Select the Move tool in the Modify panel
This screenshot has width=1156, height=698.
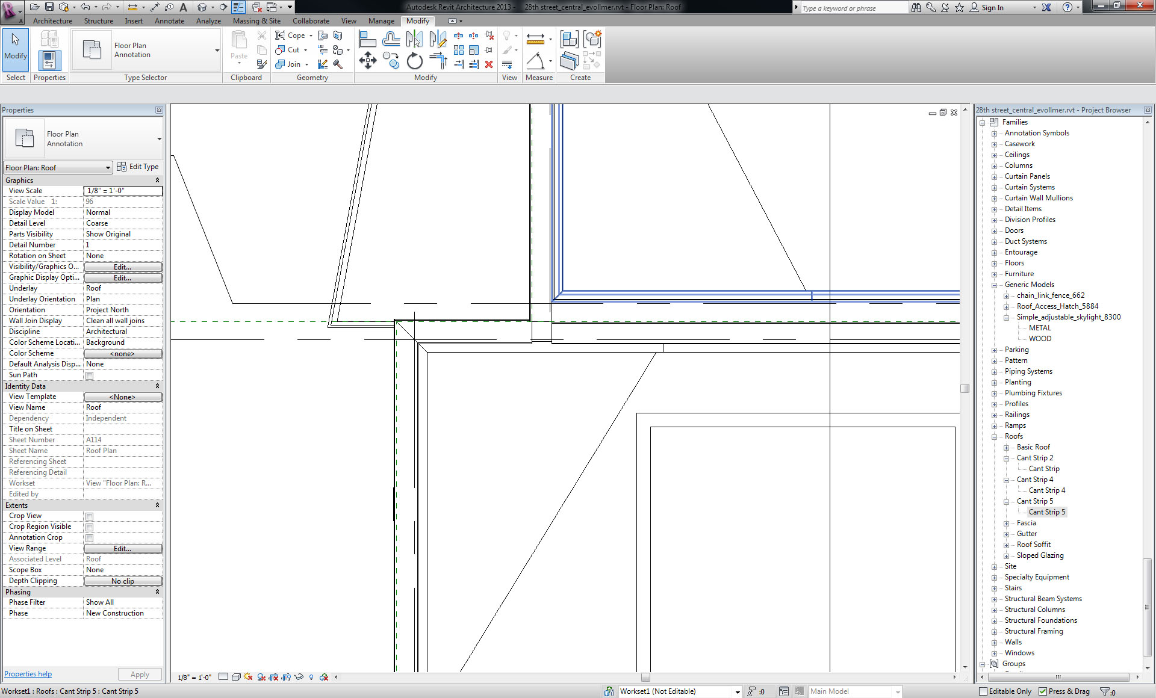(x=367, y=60)
